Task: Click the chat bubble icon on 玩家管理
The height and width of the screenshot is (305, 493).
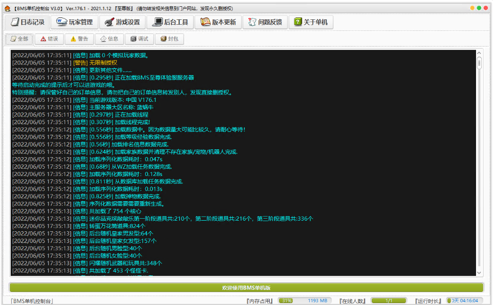Action: point(62,22)
